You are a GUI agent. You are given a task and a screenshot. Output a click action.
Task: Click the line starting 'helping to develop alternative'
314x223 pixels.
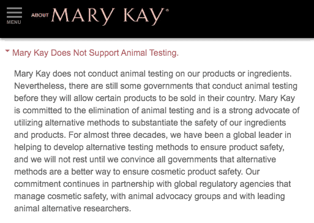[149, 147]
